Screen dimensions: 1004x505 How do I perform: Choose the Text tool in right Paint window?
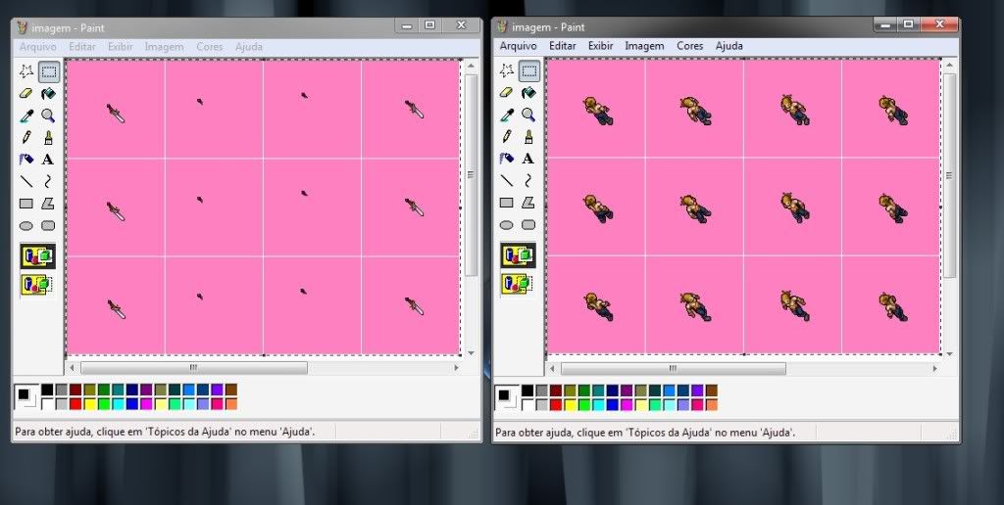point(528,159)
